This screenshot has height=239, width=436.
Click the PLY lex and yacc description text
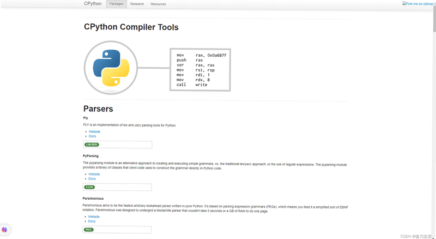pyautogui.click(x=130, y=126)
